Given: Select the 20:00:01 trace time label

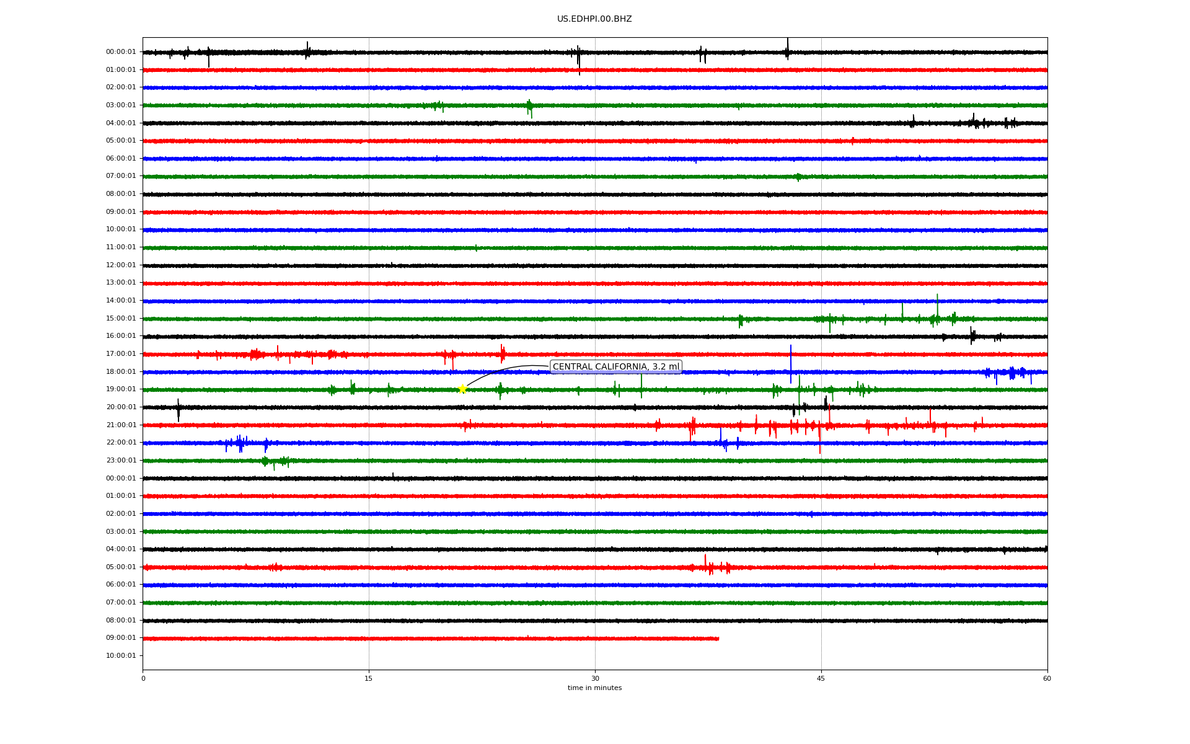Looking at the screenshot, I should [121, 407].
